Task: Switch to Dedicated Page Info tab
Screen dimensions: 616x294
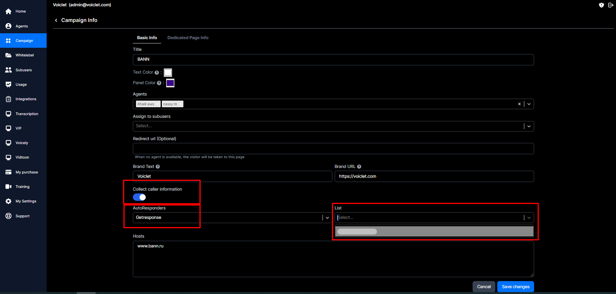Action: pyautogui.click(x=188, y=38)
